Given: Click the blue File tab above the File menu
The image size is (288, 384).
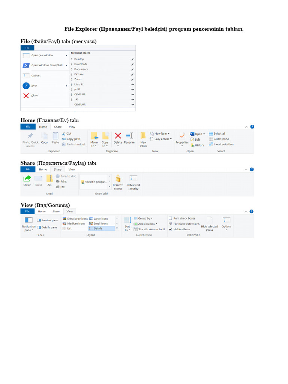Looking at the screenshot, I should [27, 48].
